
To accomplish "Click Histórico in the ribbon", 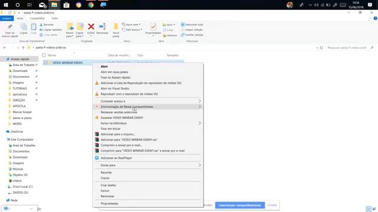I will [170, 35].
